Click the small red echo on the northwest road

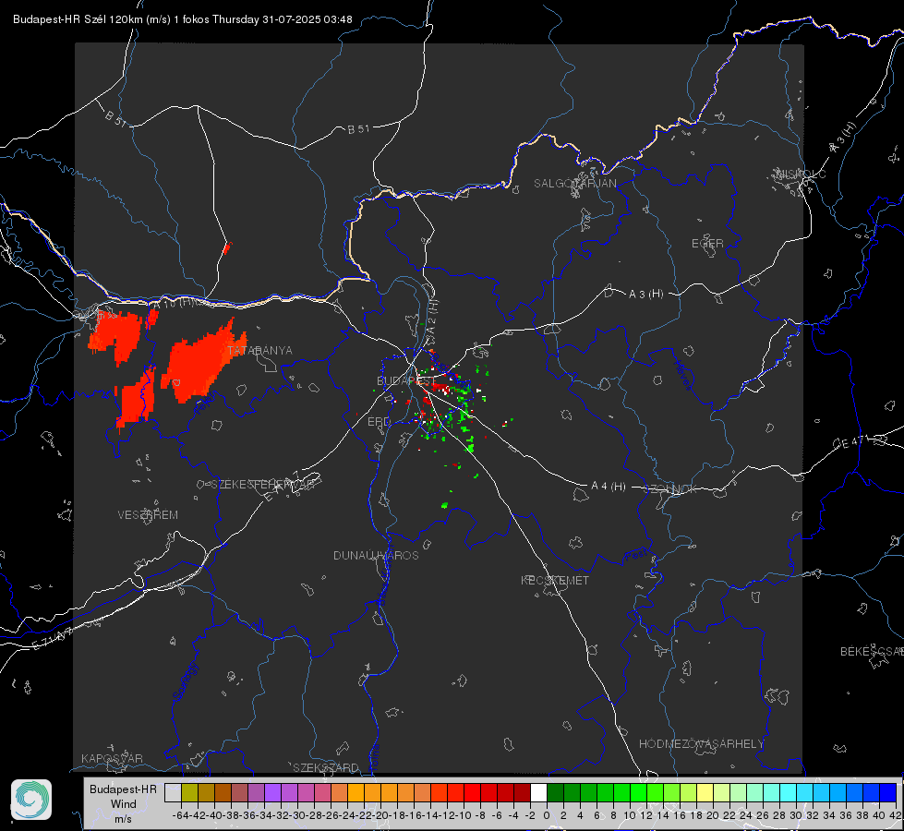click(226, 248)
